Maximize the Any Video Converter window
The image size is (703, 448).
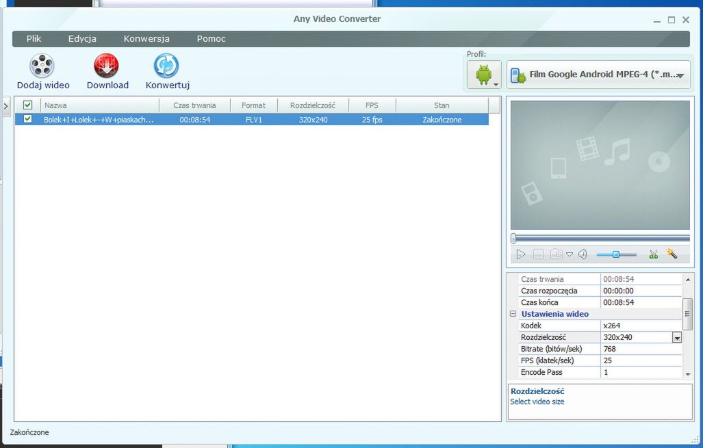coord(671,20)
